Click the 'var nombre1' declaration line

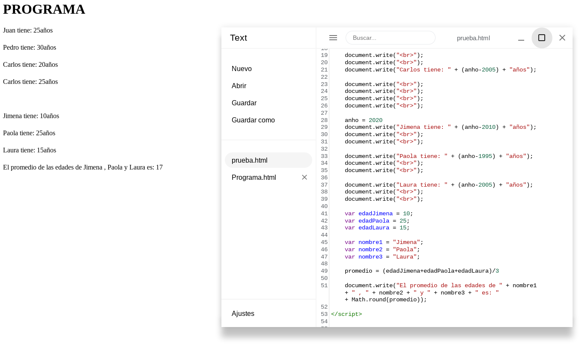point(384,242)
